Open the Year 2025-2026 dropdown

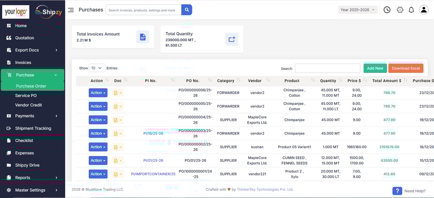pyautogui.click(x=357, y=10)
